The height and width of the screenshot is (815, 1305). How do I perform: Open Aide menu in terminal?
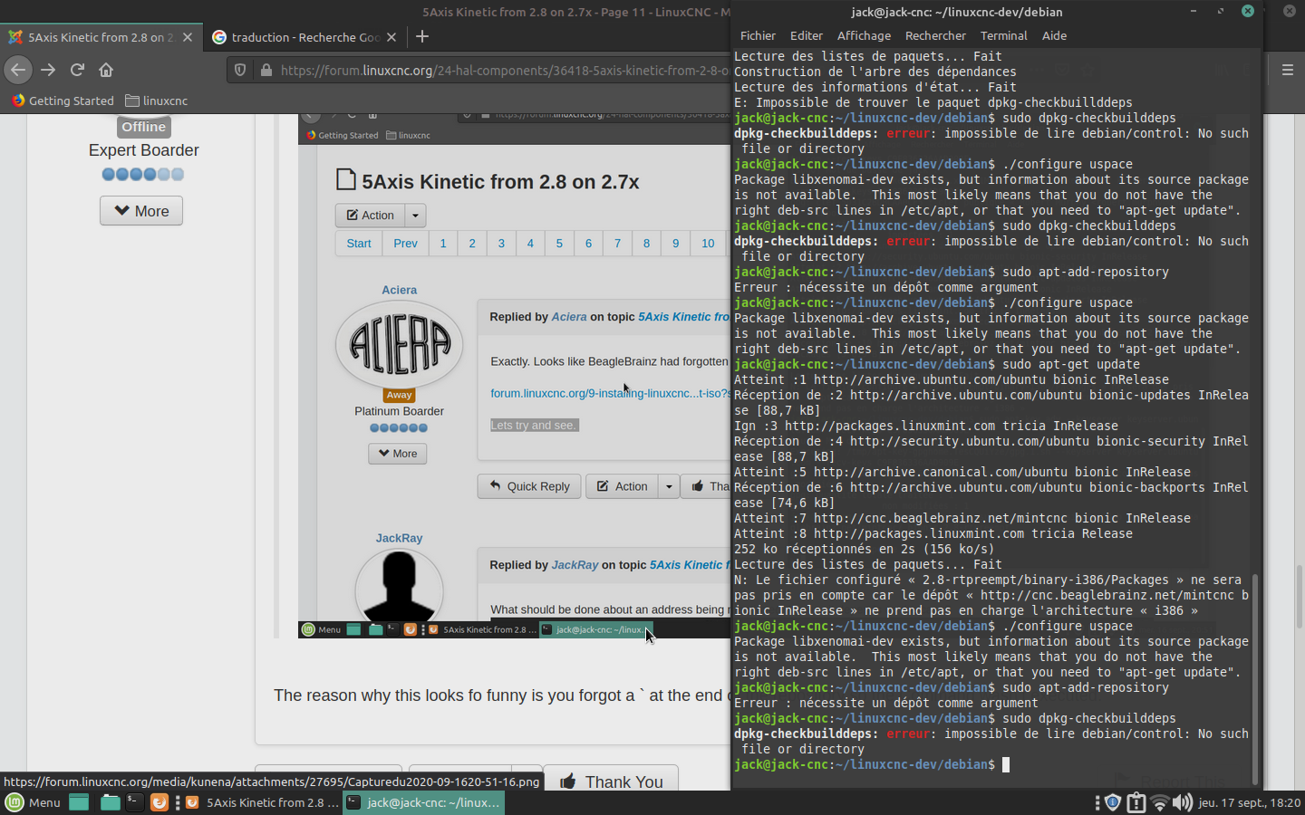1054,35
